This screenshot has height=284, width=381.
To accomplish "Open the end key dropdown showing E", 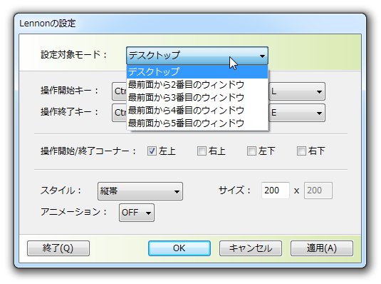I will 297,113.
